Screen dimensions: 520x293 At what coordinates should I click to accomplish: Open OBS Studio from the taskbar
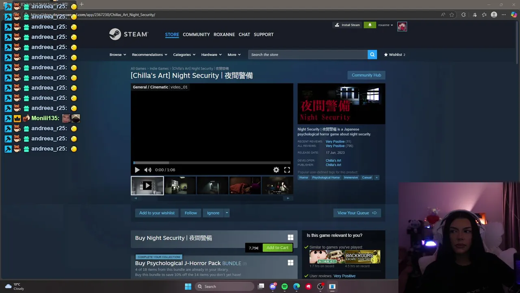pos(320,286)
